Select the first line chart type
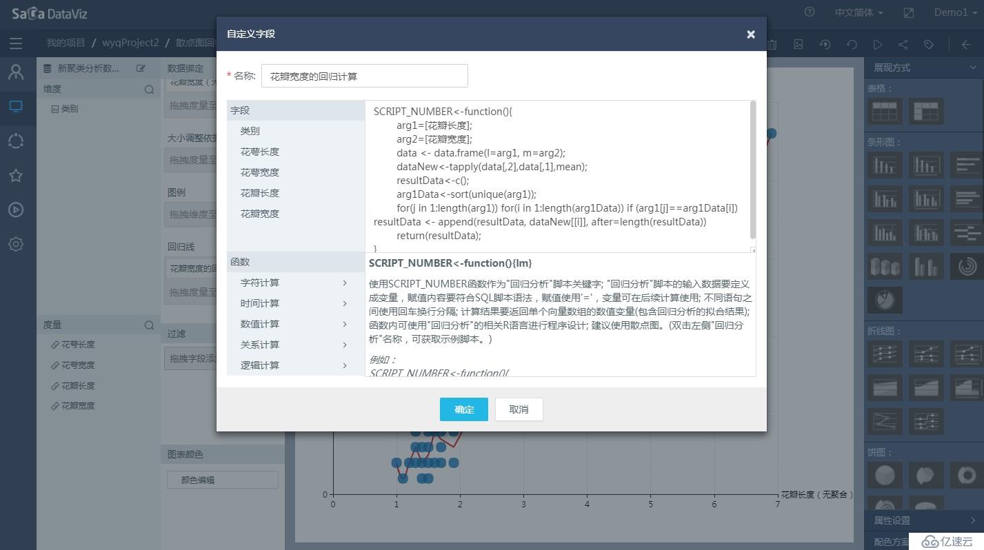 885,354
